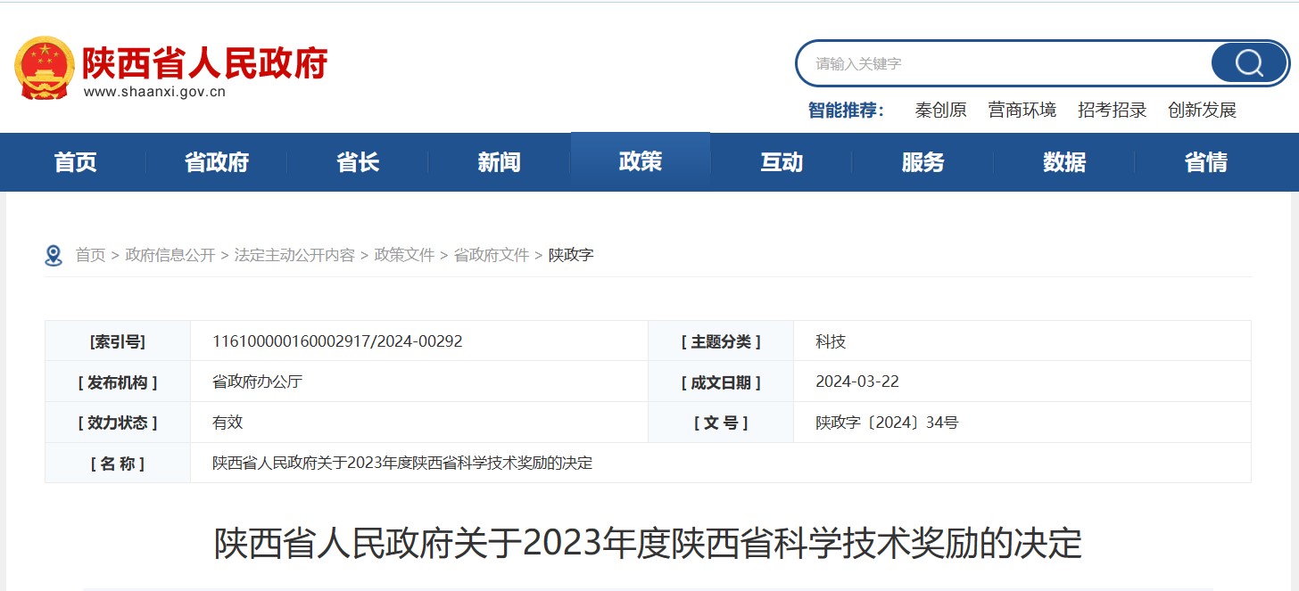The height and width of the screenshot is (591, 1299).
Task: Click the 省长 navigation item
Action: tap(357, 161)
